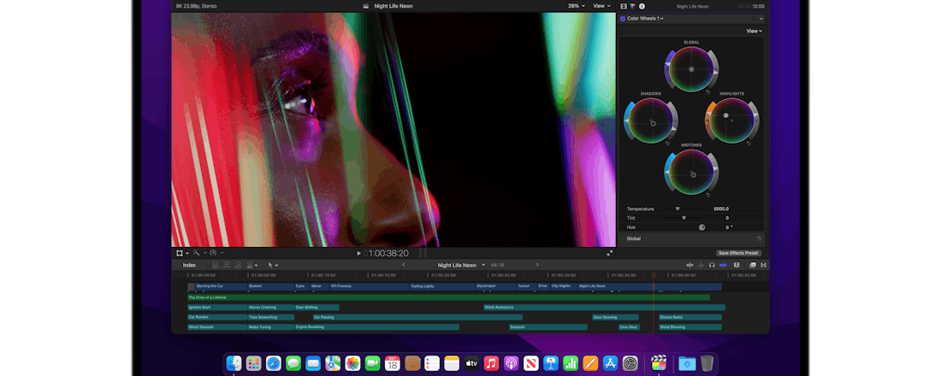Screen dimensions: 941x376
Task: Disable the Color Wheels 1 checkbox
Action: pos(623,19)
